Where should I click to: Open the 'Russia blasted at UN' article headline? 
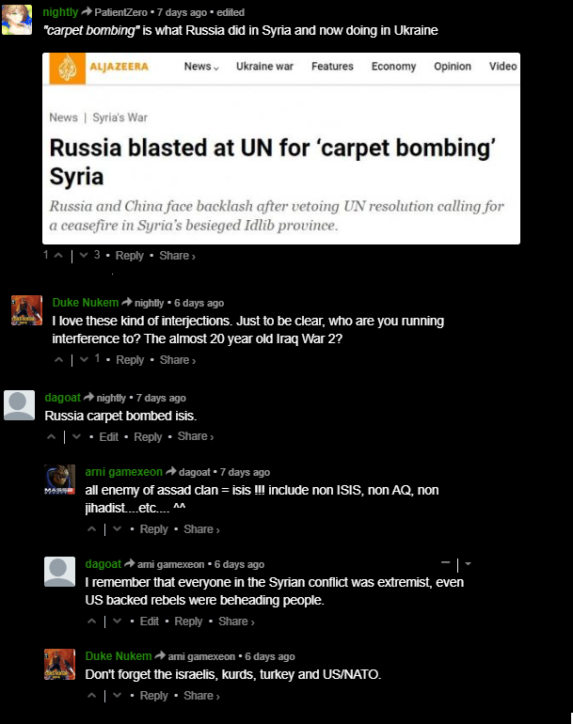tap(273, 162)
